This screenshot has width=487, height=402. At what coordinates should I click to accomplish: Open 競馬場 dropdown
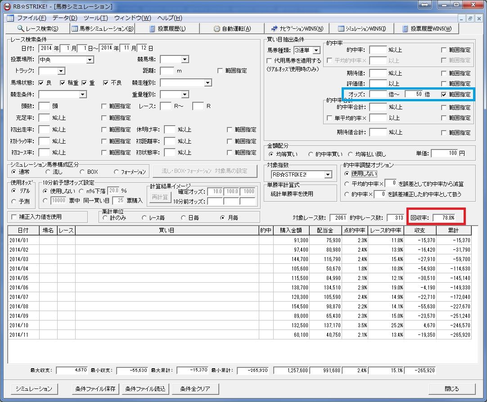tap(185, 59)
